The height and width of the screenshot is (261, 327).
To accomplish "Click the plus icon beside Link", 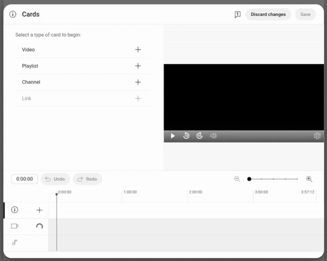I will tap(138, 98).
